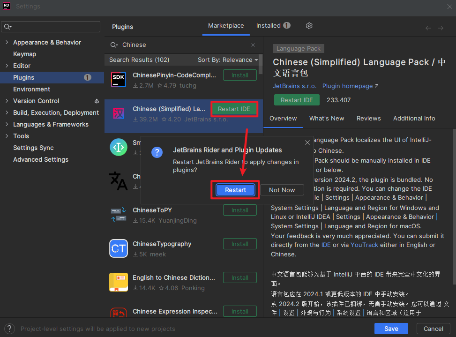
Task: Click the plugin list scrollbar
Action: click(x=261, y=64)
